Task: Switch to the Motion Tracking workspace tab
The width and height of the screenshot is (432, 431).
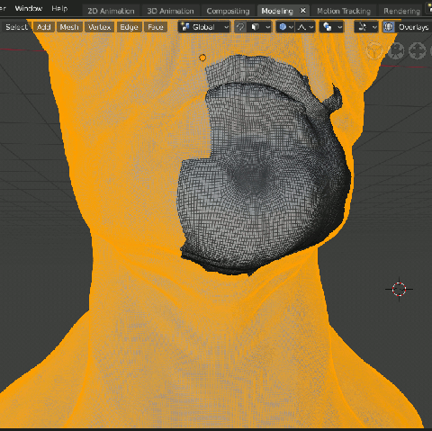Action: click(x=344, y=11)
